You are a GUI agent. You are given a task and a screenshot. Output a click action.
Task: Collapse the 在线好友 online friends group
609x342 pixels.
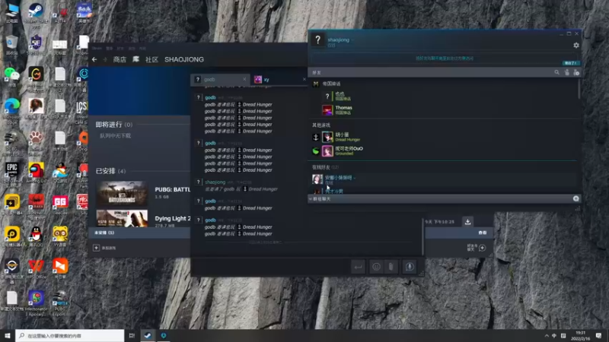[326, 167]
